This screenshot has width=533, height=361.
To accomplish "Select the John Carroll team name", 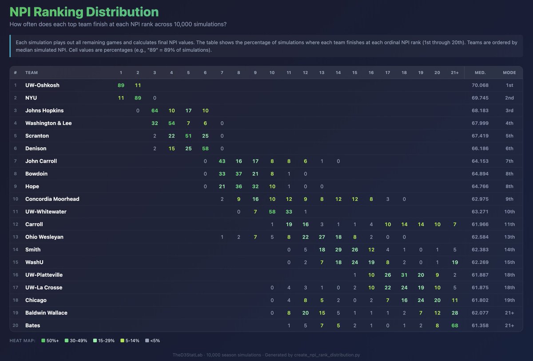I will (41, 161).
